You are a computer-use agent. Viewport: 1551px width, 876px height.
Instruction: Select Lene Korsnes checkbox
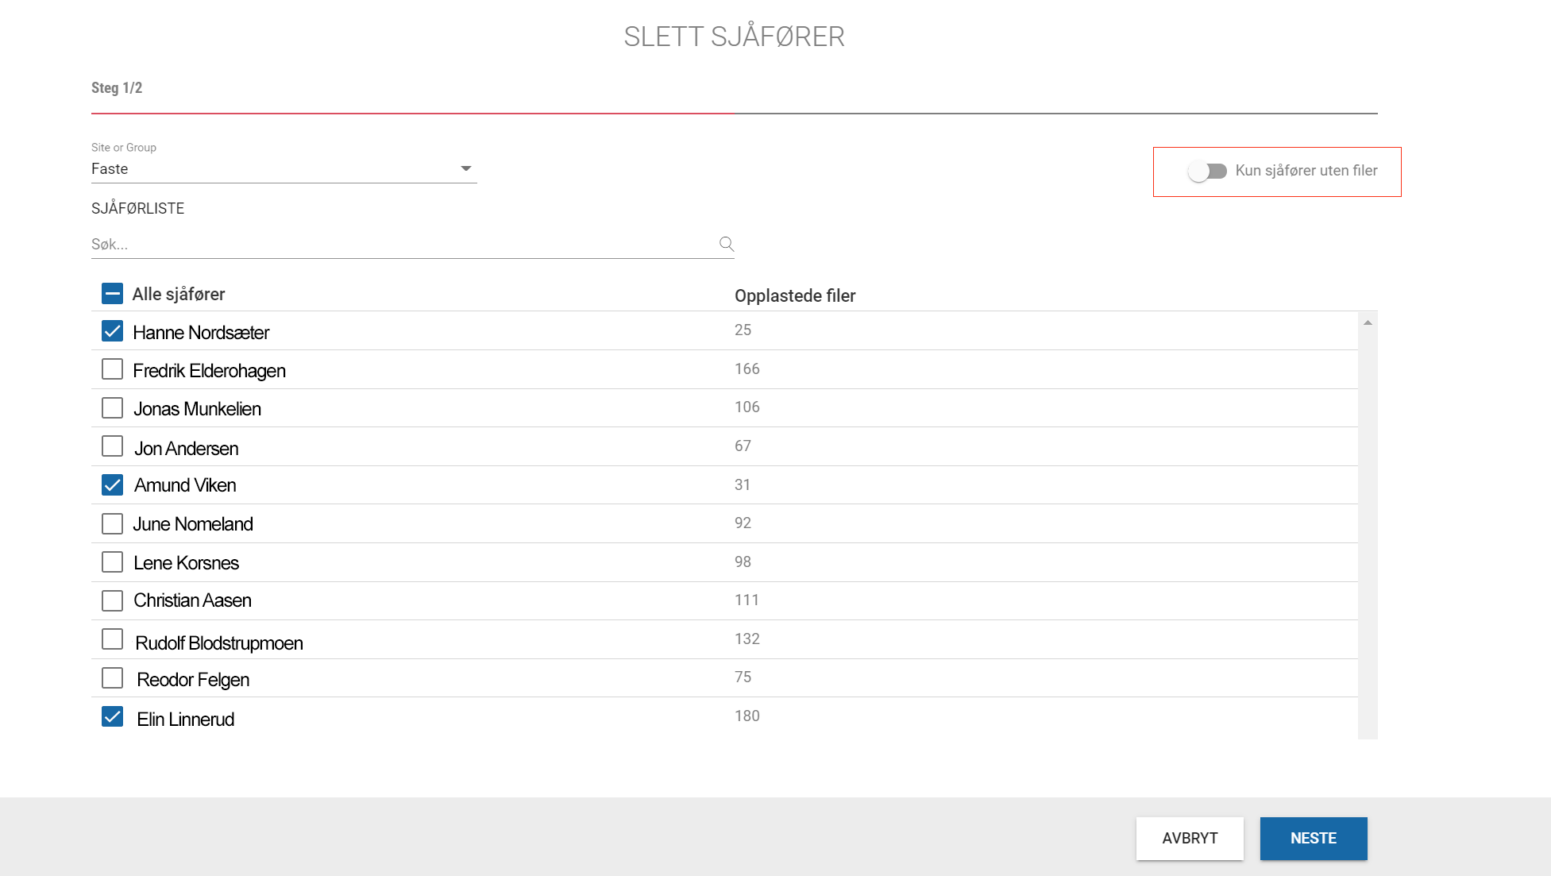click(112, 562)
